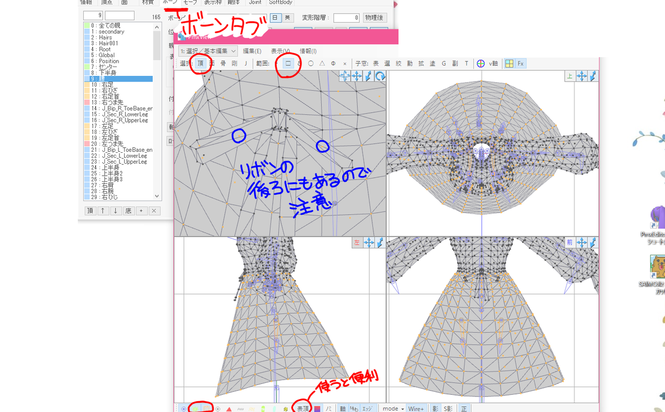
Task: Click the gradient color square in bottom bar
Action: tap(317, 408)
